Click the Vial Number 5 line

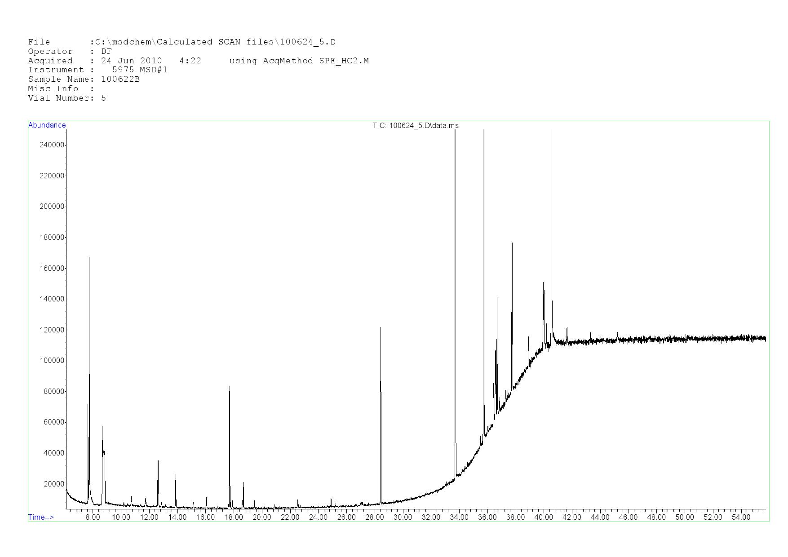pos(67,98)
